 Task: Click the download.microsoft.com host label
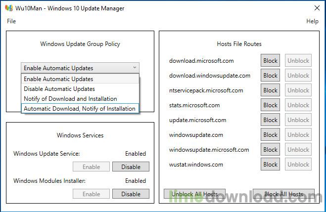[x=201, y=61]
